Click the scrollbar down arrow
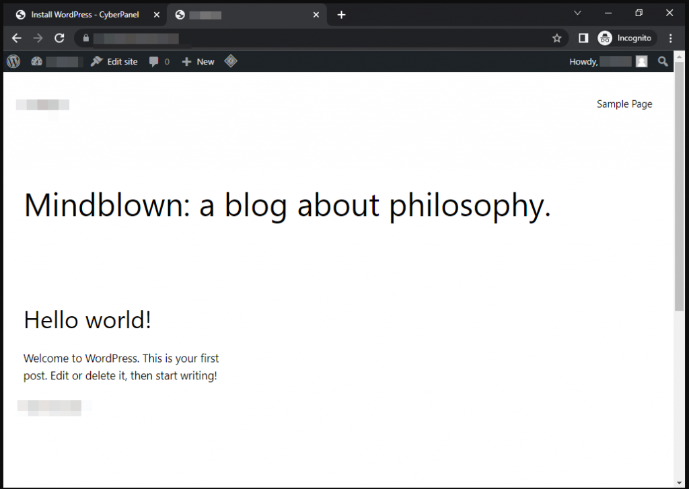Image resolution: width=689 pixels, height=489 pixels. (680, 483)
